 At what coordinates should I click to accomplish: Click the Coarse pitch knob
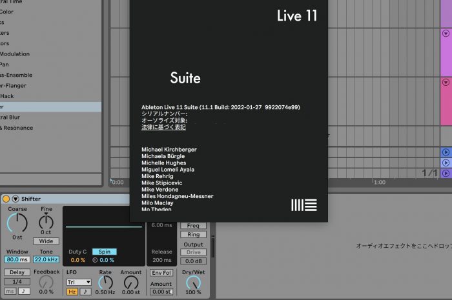point(17,224)
